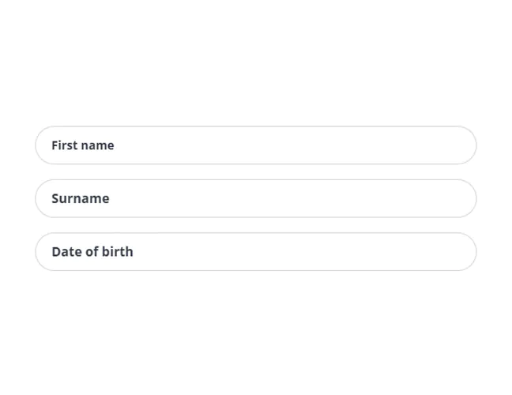
Task: Place cursor in the First name box
Action: click(255, 145)
